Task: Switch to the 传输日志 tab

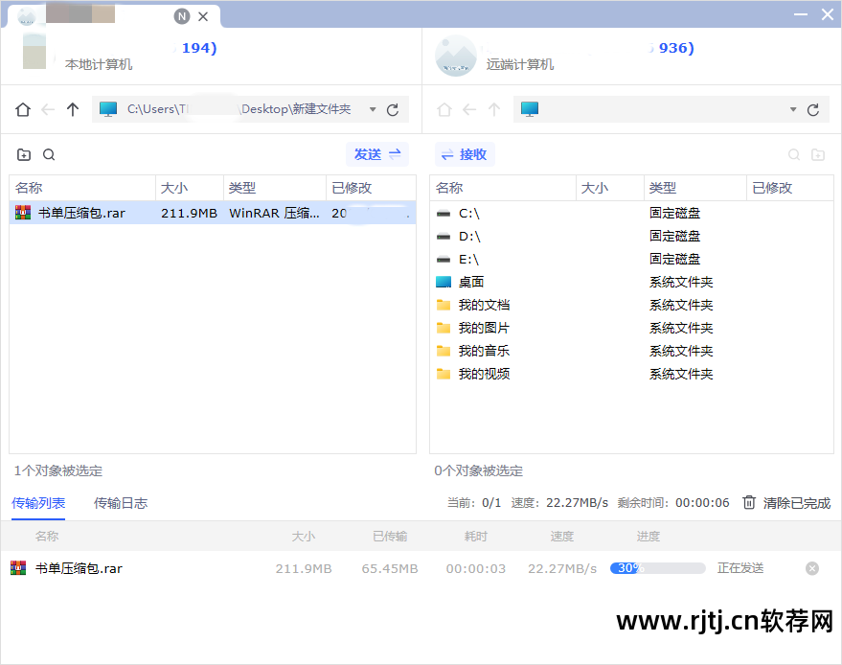Action: point(120,503)
